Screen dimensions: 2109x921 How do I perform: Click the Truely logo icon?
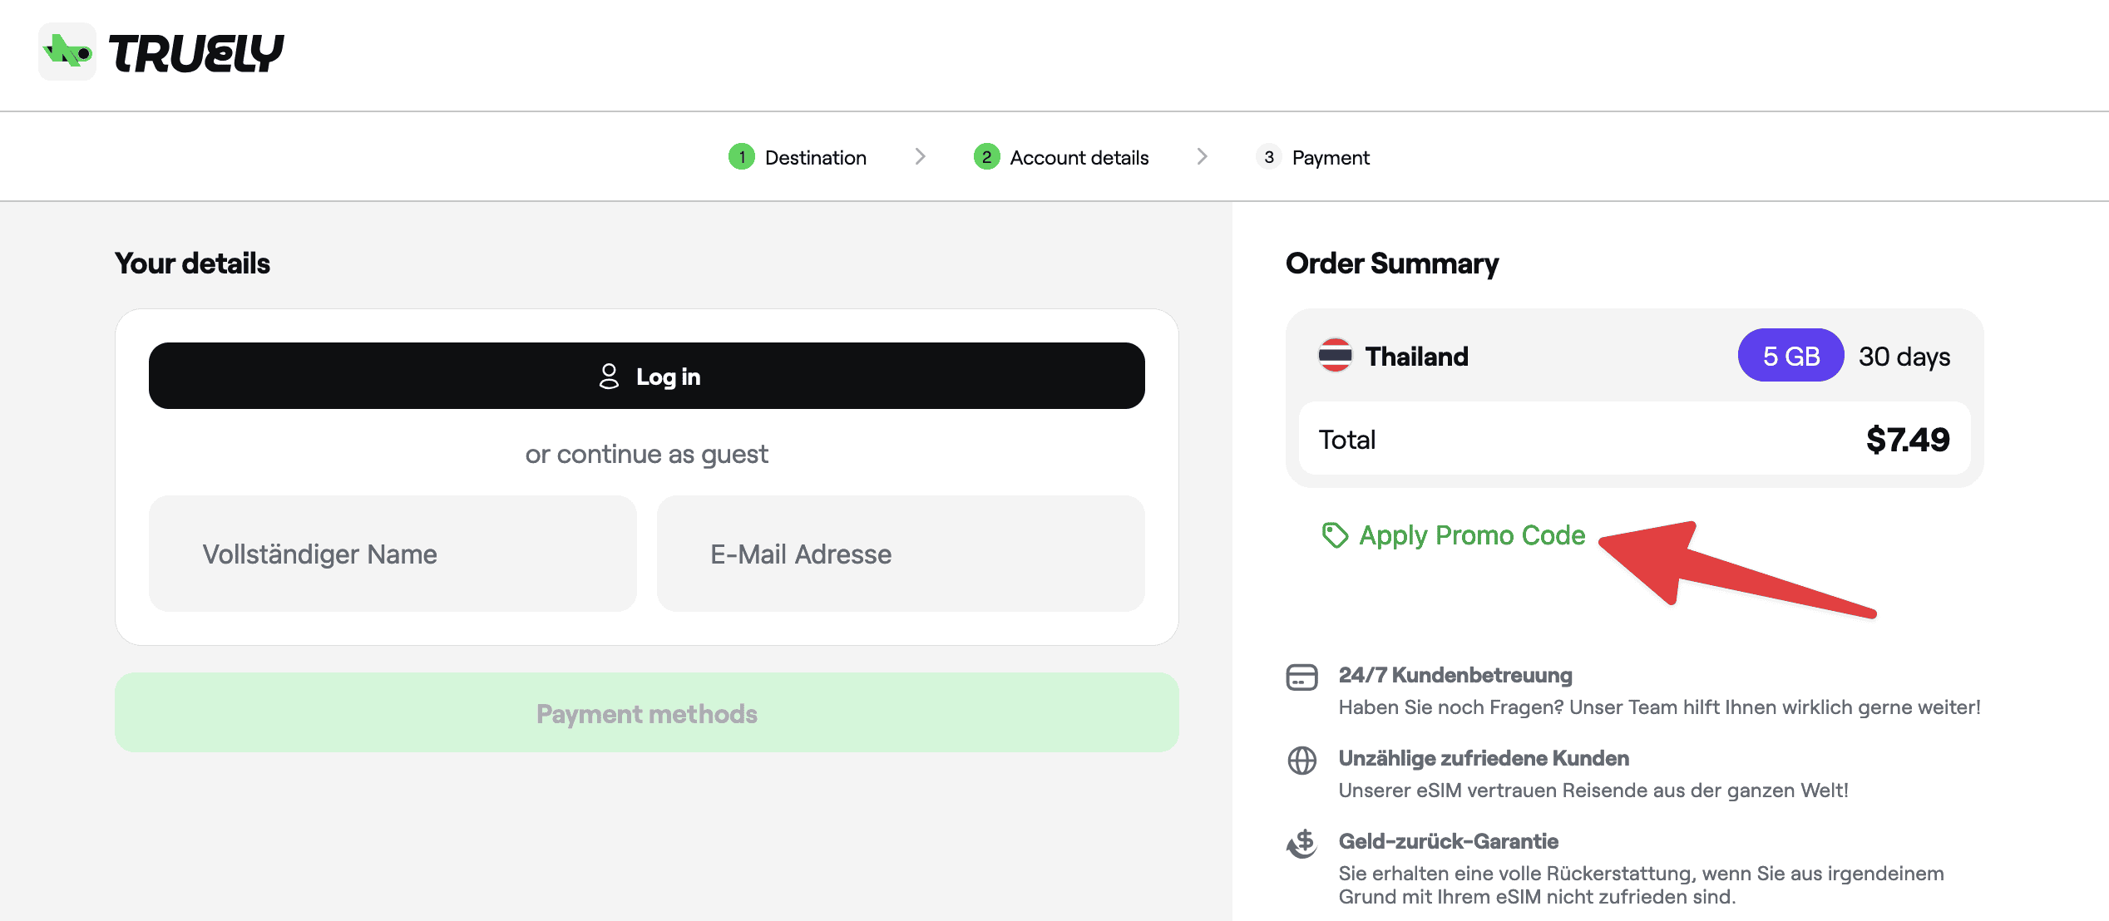(67, 52)
